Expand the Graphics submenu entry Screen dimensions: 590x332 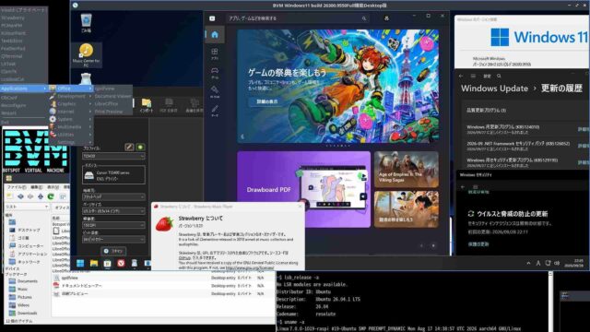click(71, 104)
